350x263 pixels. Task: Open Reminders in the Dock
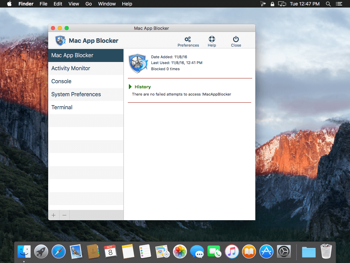pyautogui.click(x=145, y=251)
